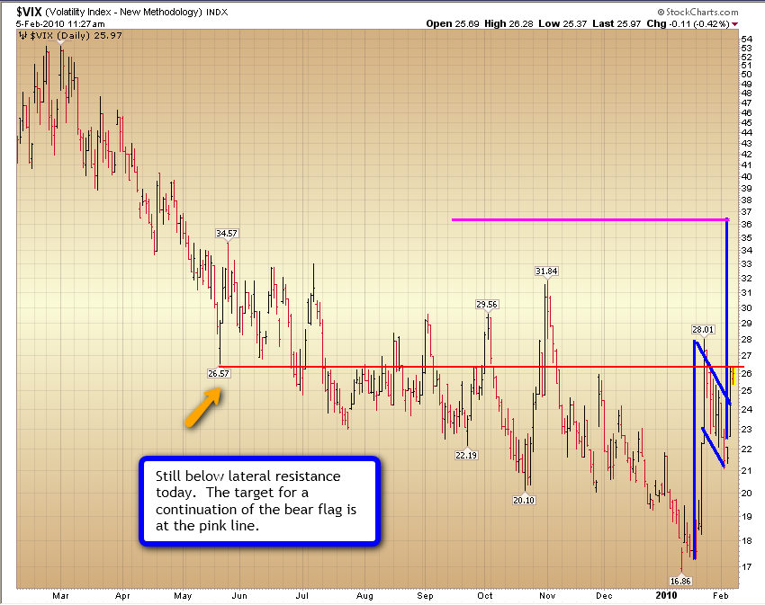765x605 pixels.
Task: Click the 34.57 price peak label
Action: click(227, 234)
